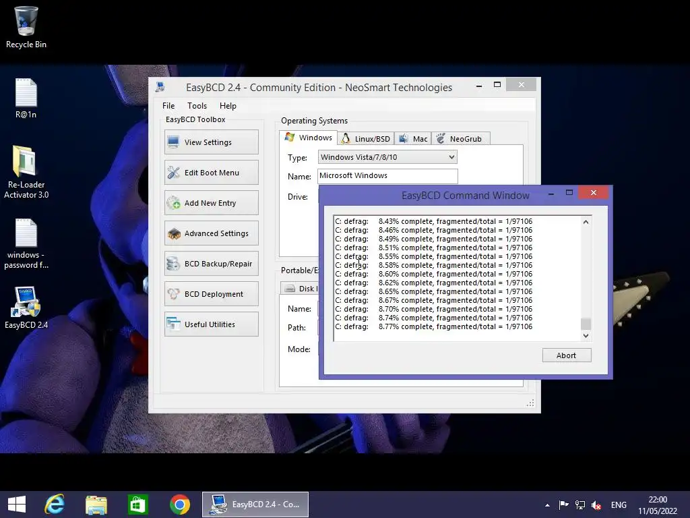
Task: Open BCD Backup/Repair section
Action: point(211,264)
